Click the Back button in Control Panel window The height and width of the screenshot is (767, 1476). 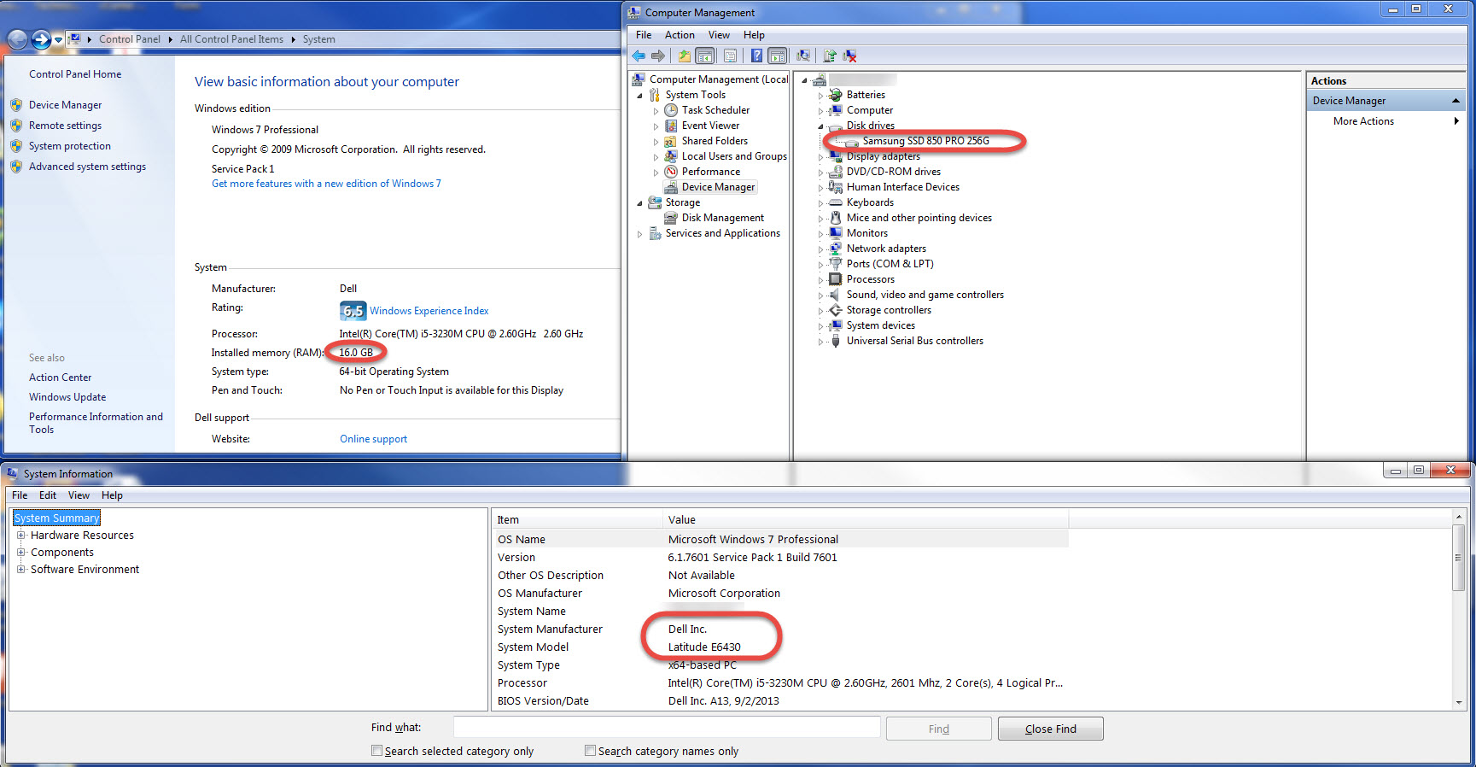click(17, 39)
